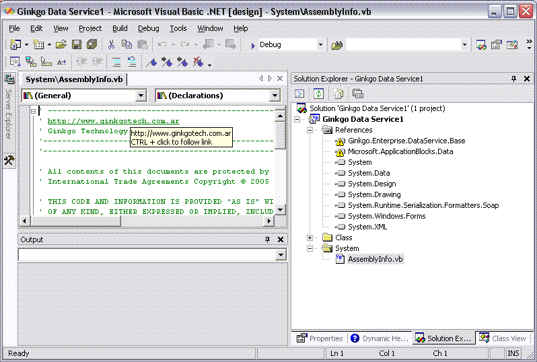Expand the Class folder node
This screenshot has height=362, width=537.
point(310,238)
